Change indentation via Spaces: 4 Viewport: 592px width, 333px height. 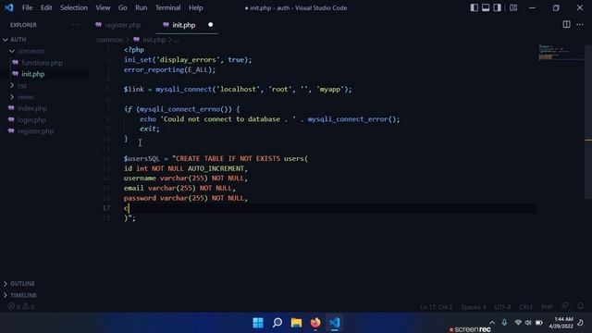[x=474, y=307]
